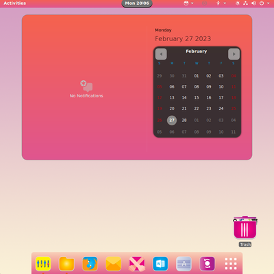The image size is (274, 274).
Task: Select greyed-out 29 of previous month
Action: [160, 76]
